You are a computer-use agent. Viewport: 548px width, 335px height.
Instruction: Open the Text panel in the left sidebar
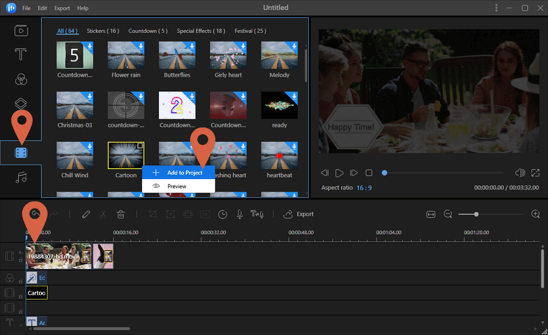tap(21, 54)
